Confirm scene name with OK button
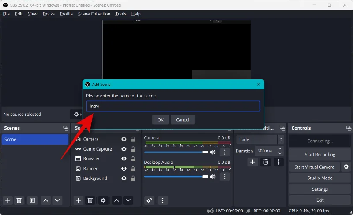This screenshot has height=215, width=353. click(161, 120)
